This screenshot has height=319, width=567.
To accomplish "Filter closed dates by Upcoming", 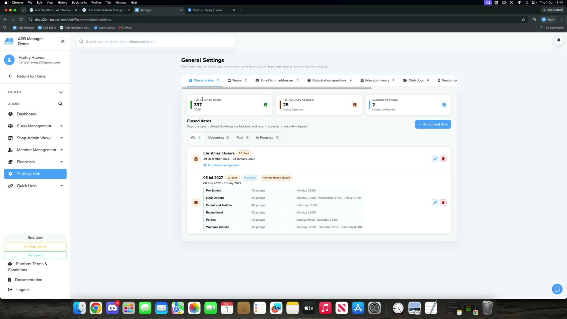I will click(219, 138).
